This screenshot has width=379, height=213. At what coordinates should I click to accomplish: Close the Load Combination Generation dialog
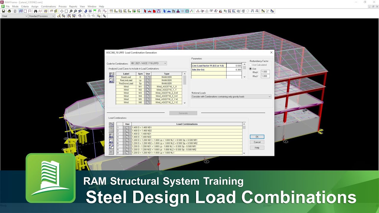(271, 53)
